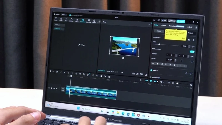222x125 pixels.
Task: Toggle the Stabilize checkbox
Action: pos(150,77)
